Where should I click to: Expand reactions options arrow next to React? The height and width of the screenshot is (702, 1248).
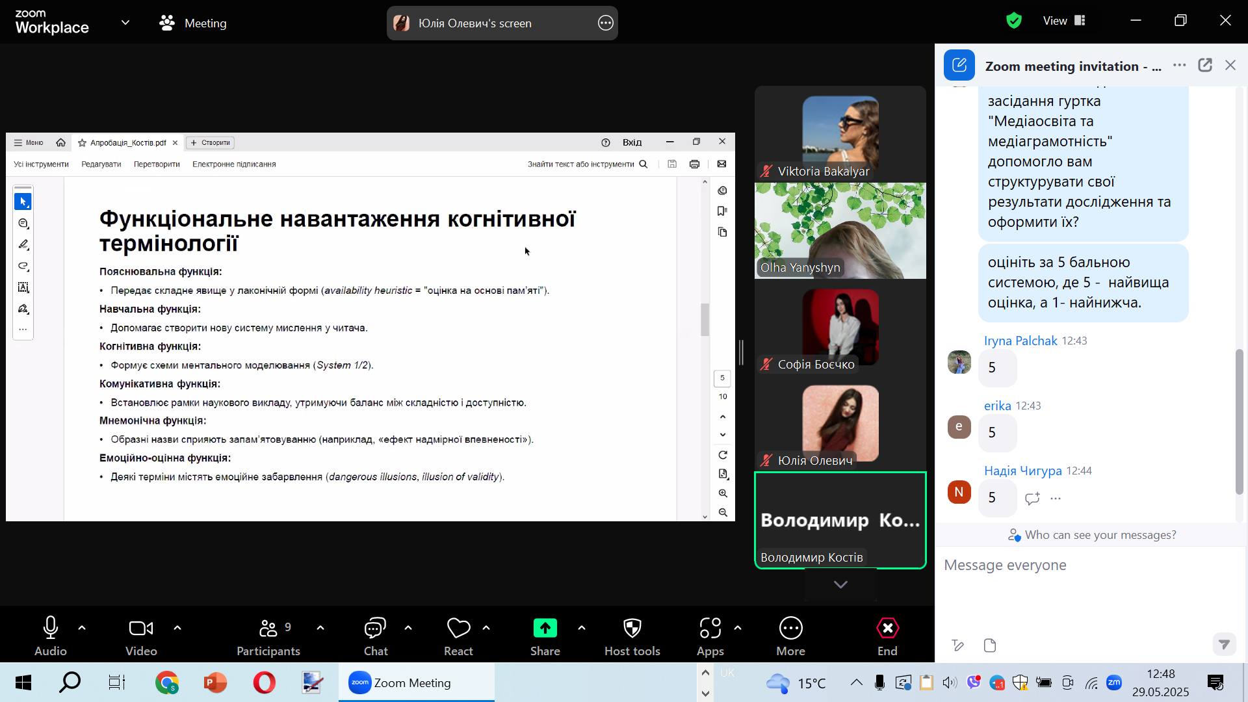(x=486, y=628)
